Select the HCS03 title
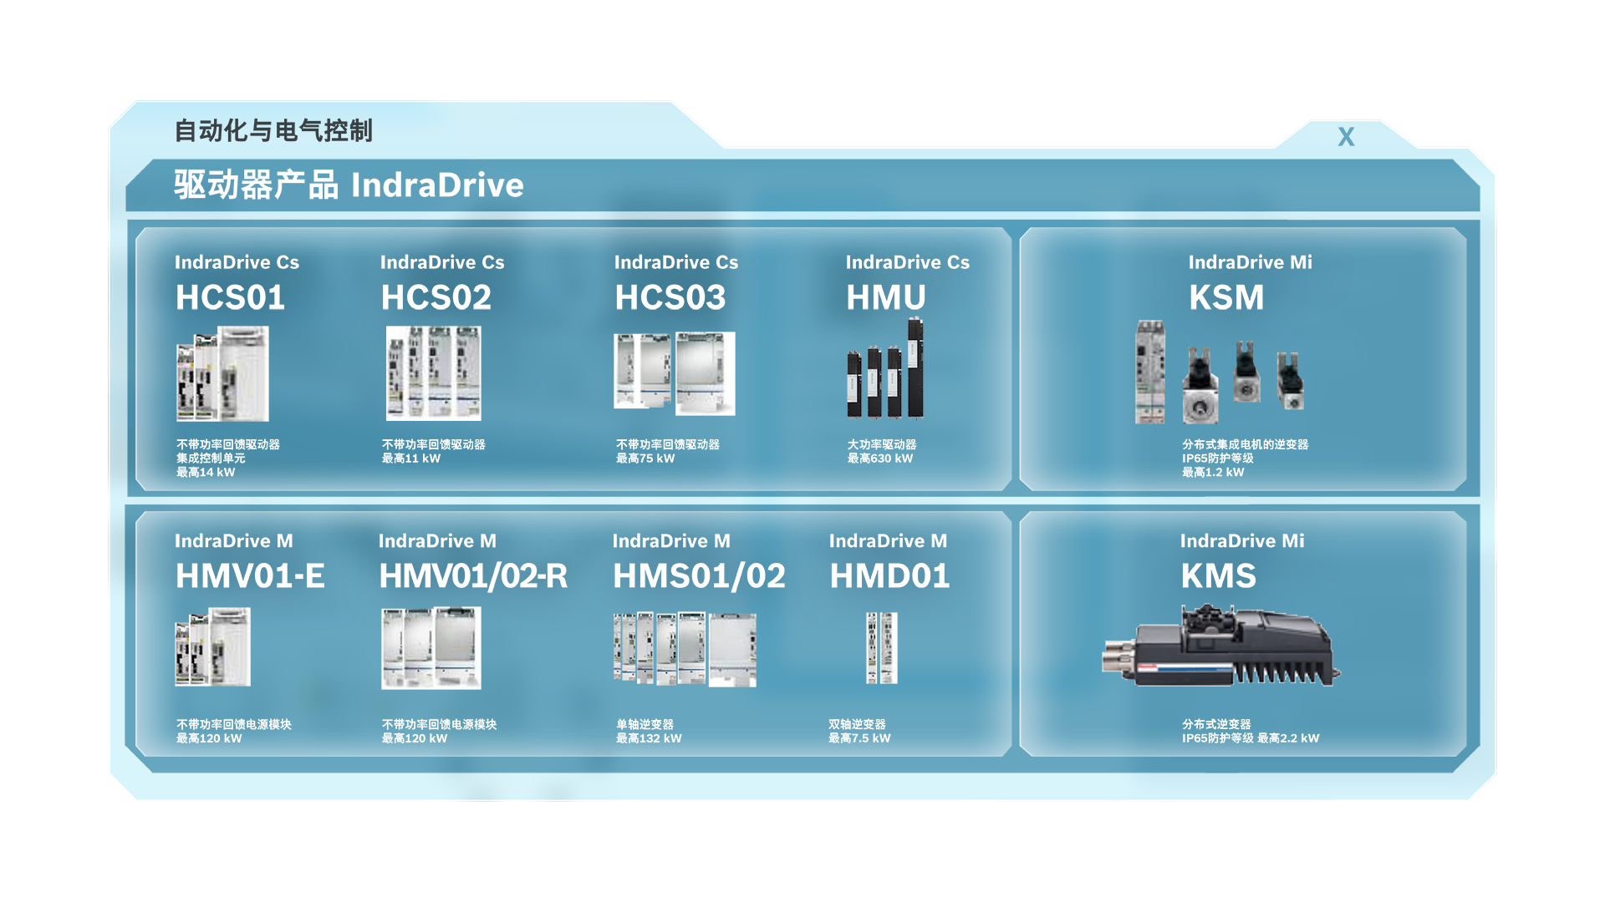Viewport: 1605px width, 902px height. [x=670, y=297]
